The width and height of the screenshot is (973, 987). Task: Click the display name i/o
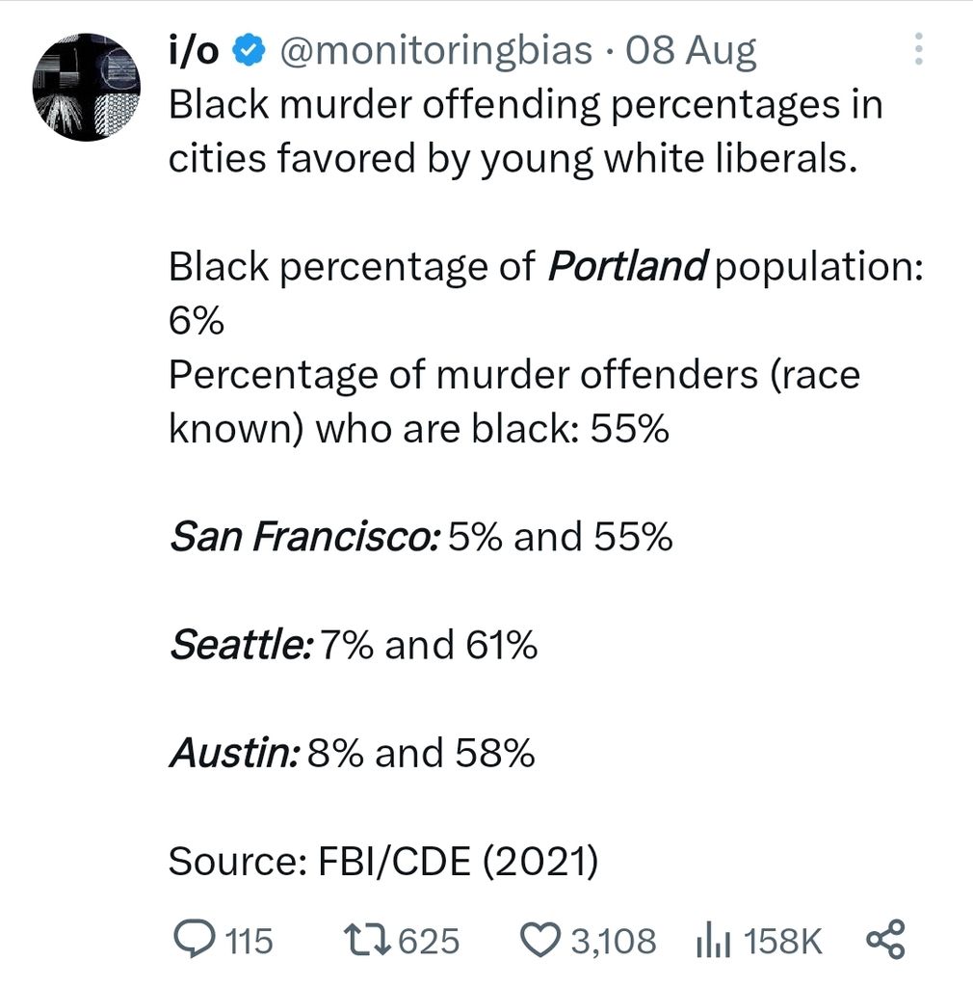click(194, 50)
